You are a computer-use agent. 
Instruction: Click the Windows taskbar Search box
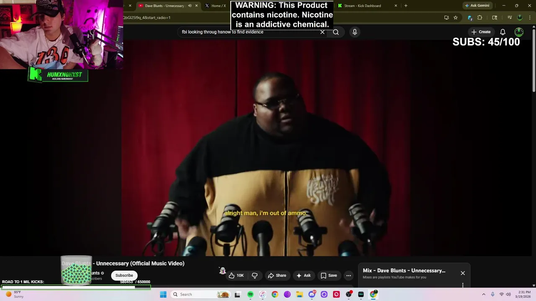[201, 294]
